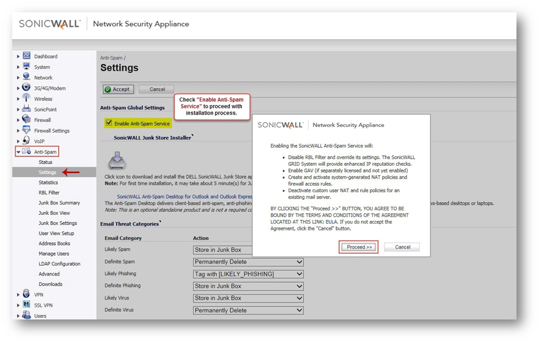Open Advanced under Anti-Spam

[49, 274]
